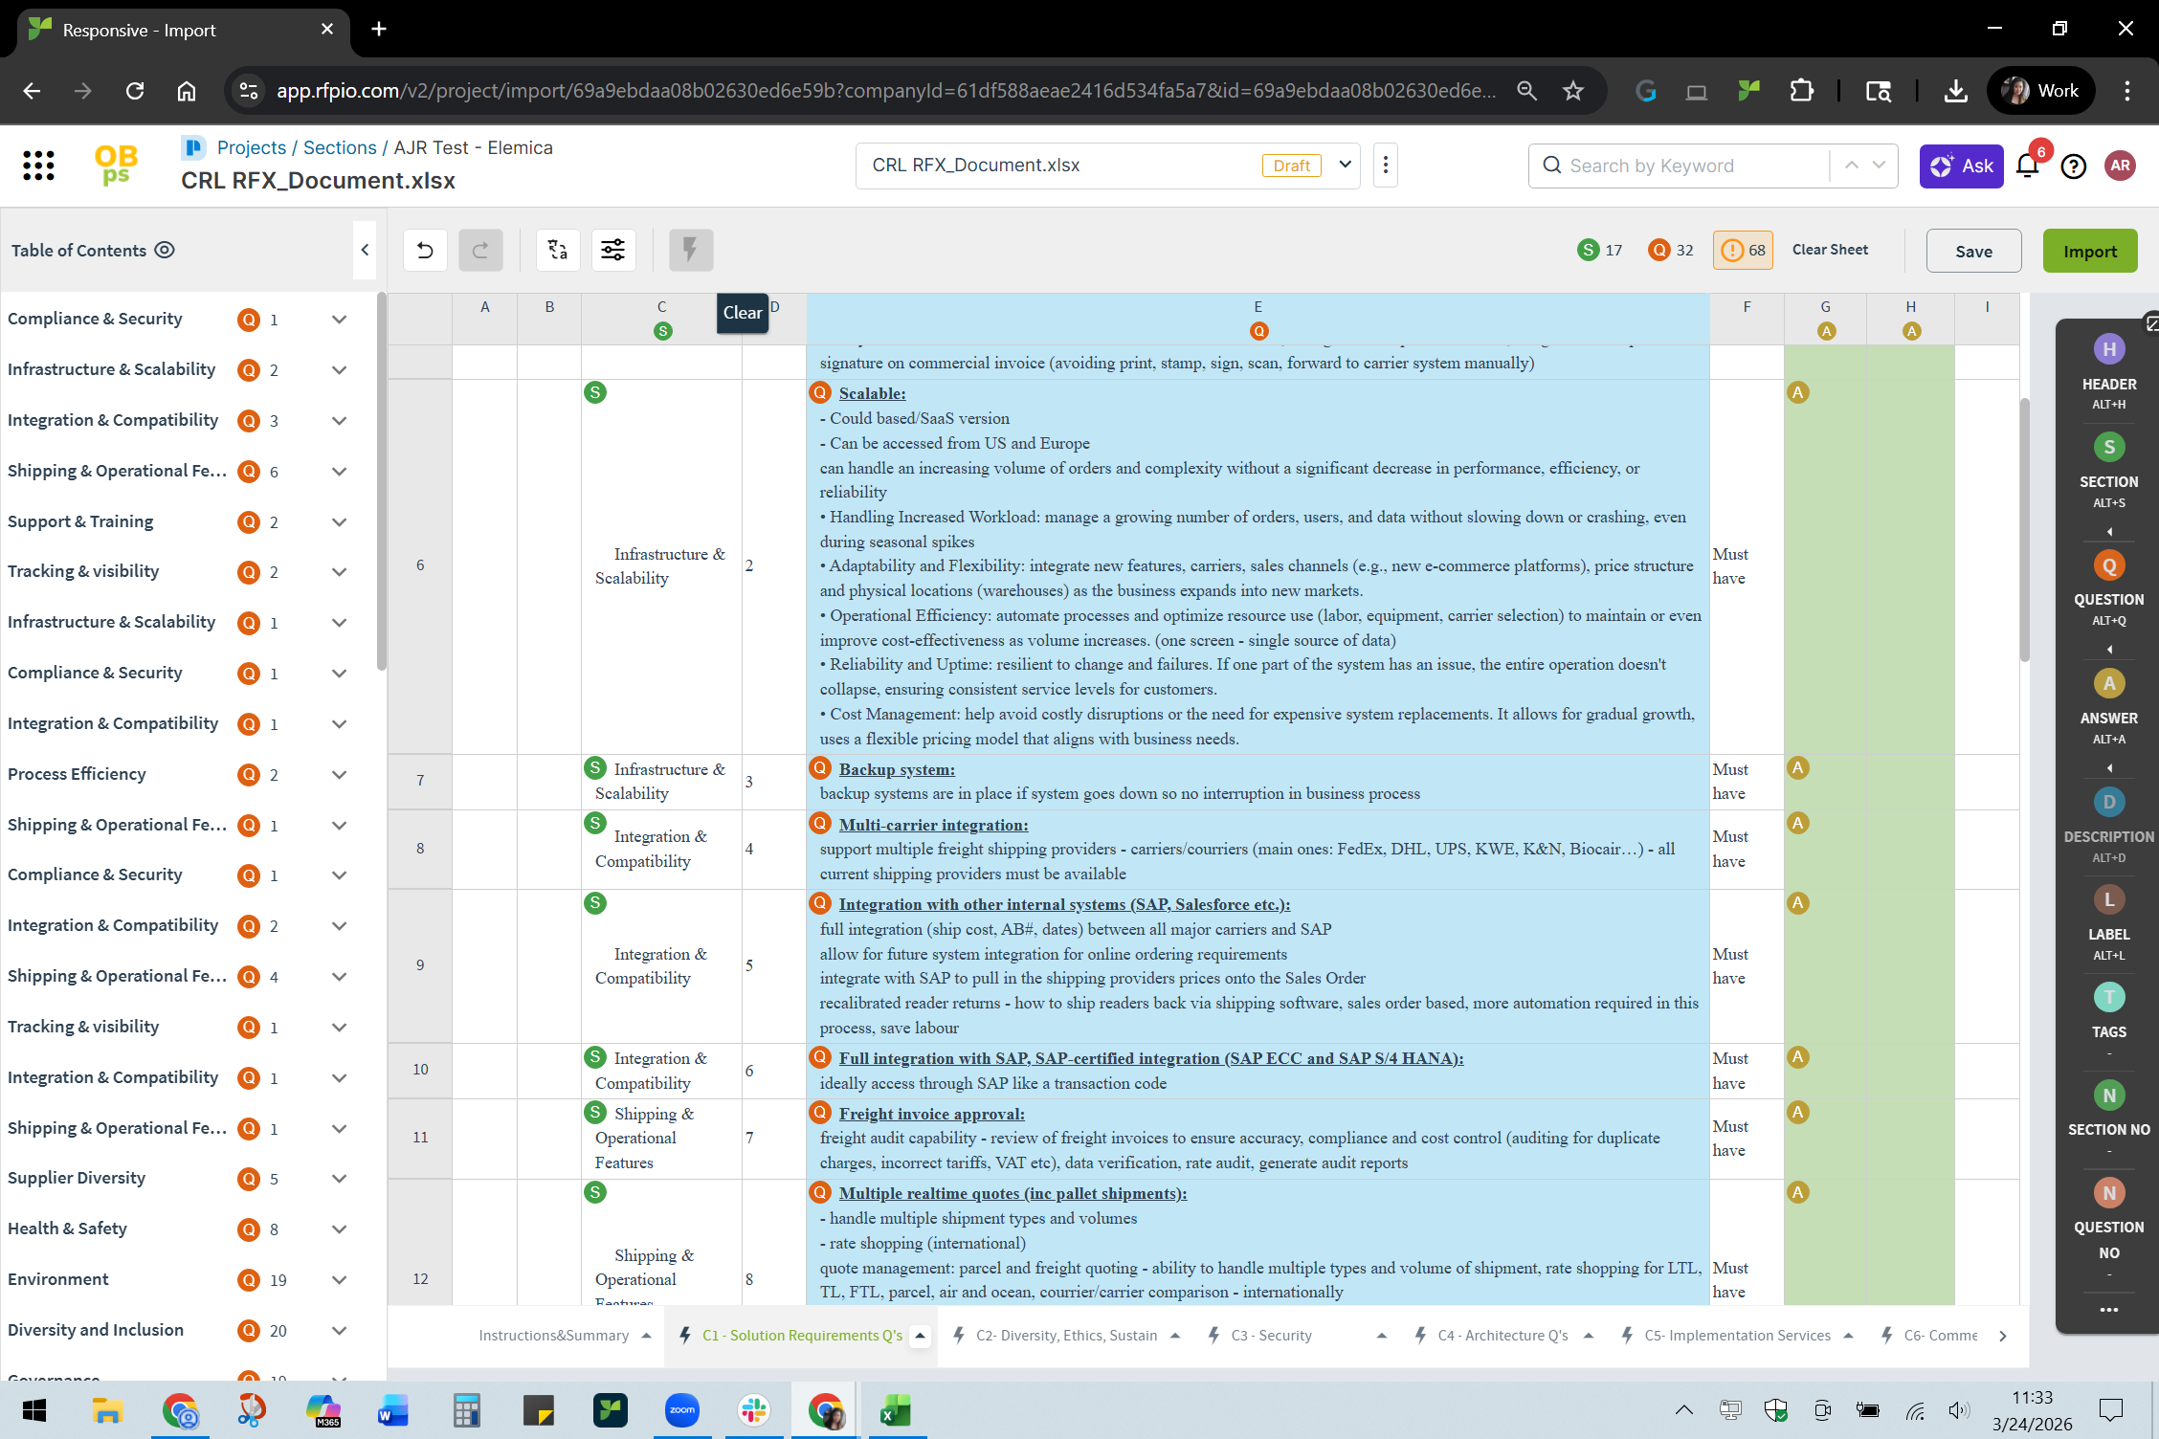
Task: Select the LABEL marker tool
Action: [2108, 922]
